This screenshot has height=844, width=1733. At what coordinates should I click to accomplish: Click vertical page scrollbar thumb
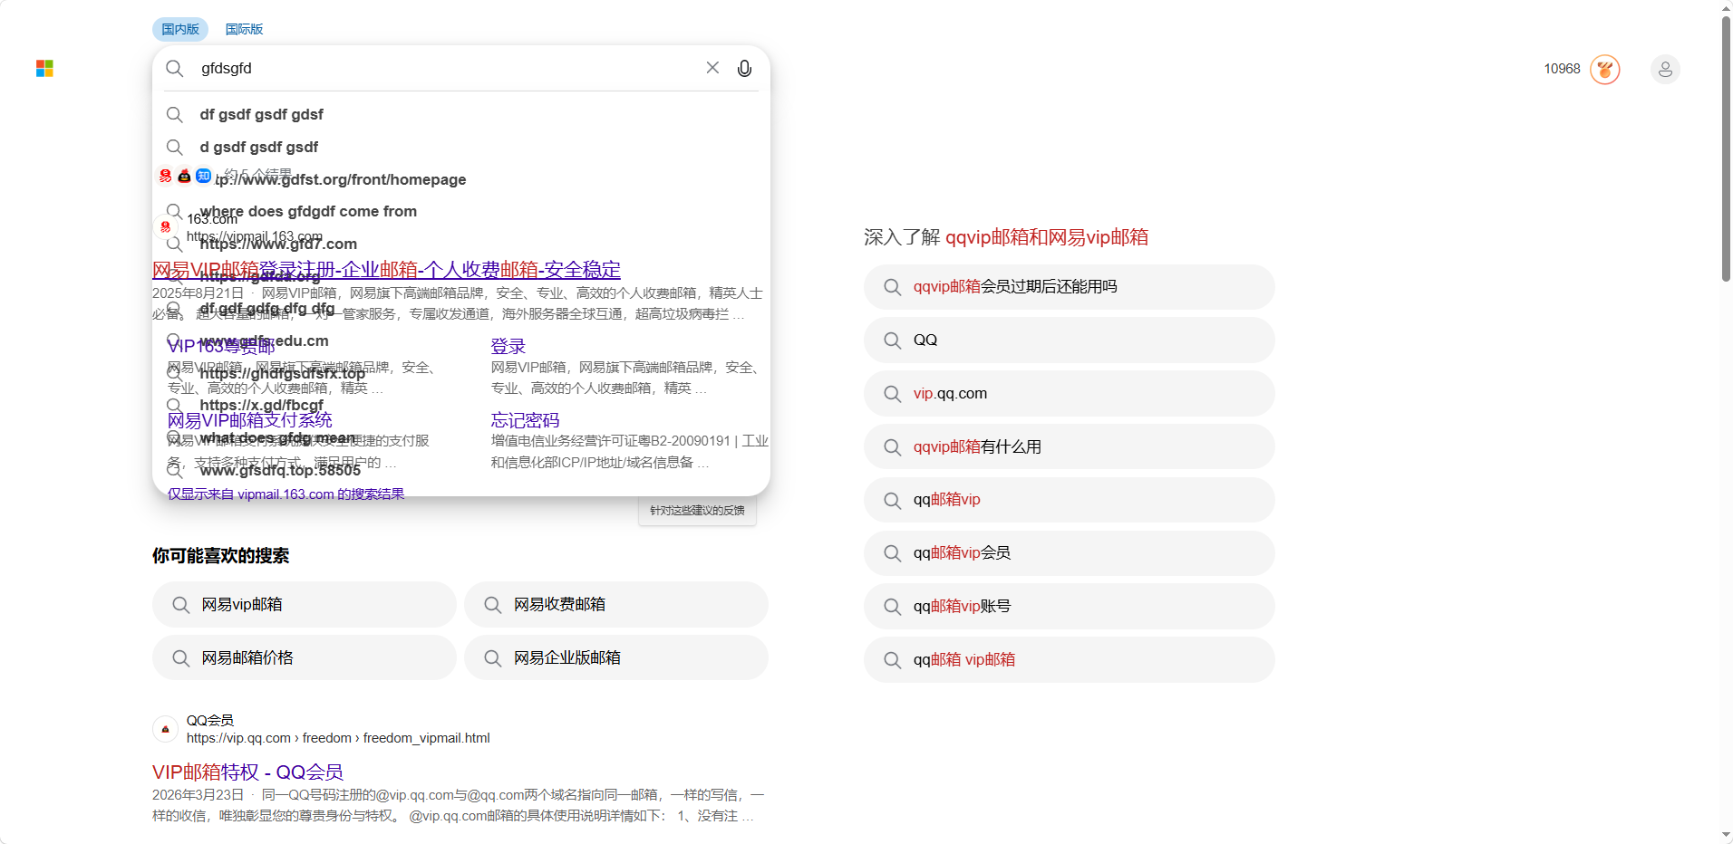pos(1726,149)
